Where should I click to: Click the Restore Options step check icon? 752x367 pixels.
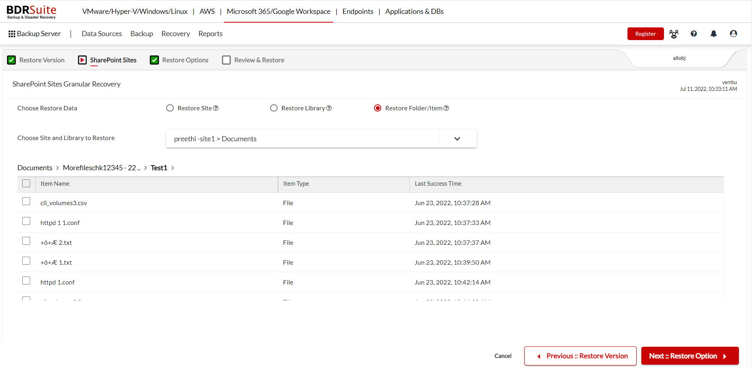[154, 60]
